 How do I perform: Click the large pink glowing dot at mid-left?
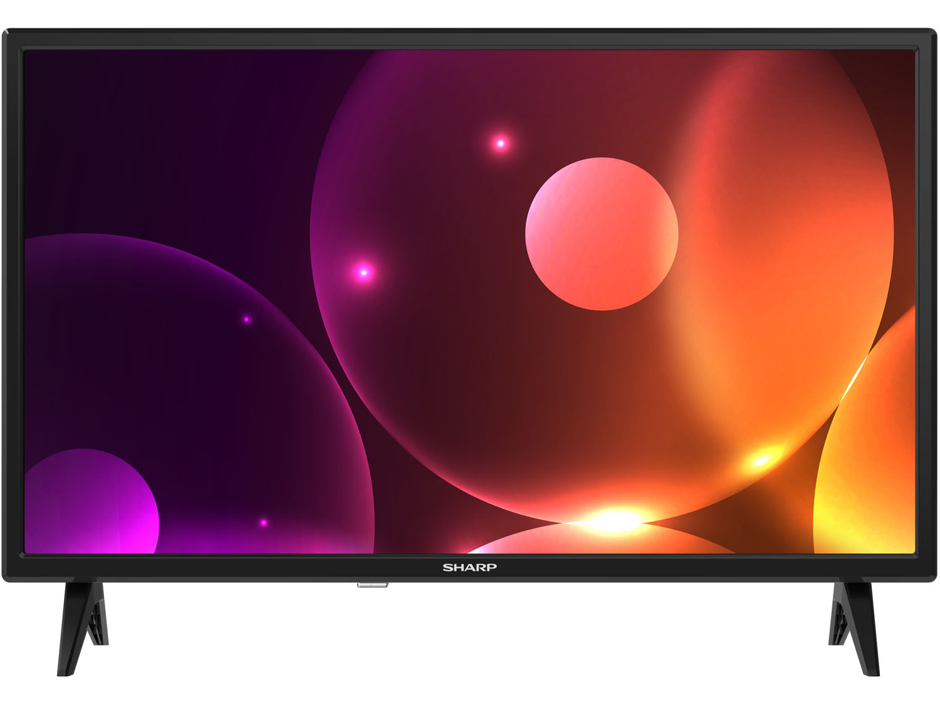(363, 272)
